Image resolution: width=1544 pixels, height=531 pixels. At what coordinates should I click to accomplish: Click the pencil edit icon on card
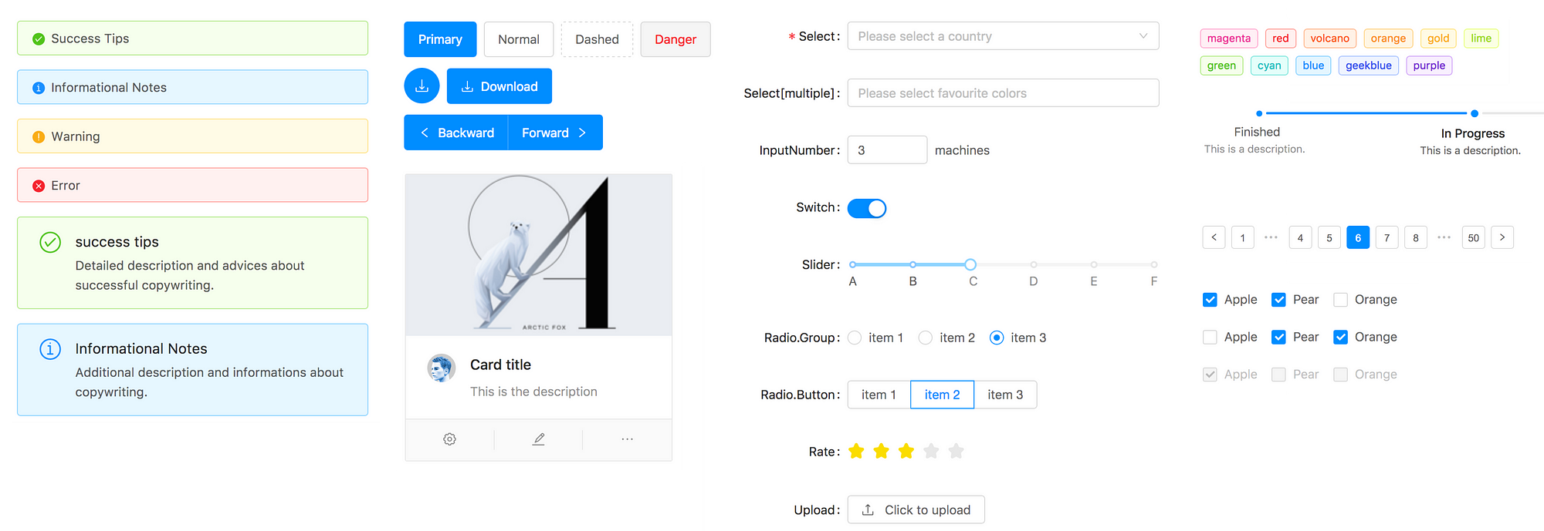[539, 439]
